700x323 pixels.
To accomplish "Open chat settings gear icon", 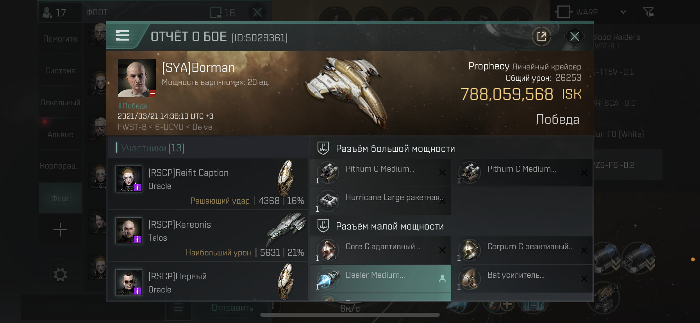I will [60, 275].
